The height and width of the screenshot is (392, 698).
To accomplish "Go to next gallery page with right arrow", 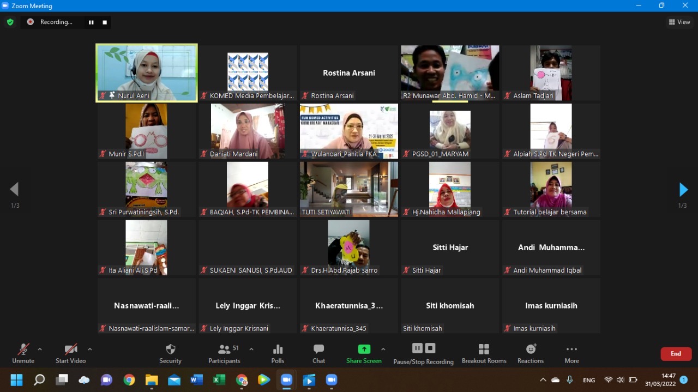I will [683, 190].
